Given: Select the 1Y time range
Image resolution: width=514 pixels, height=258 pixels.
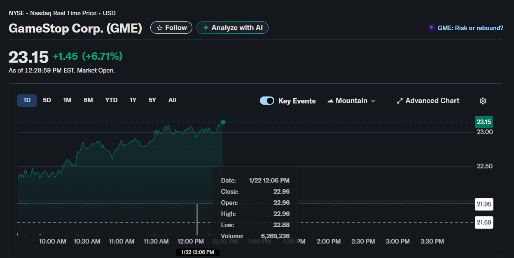Looking at the screenshot, I should 133,100.
